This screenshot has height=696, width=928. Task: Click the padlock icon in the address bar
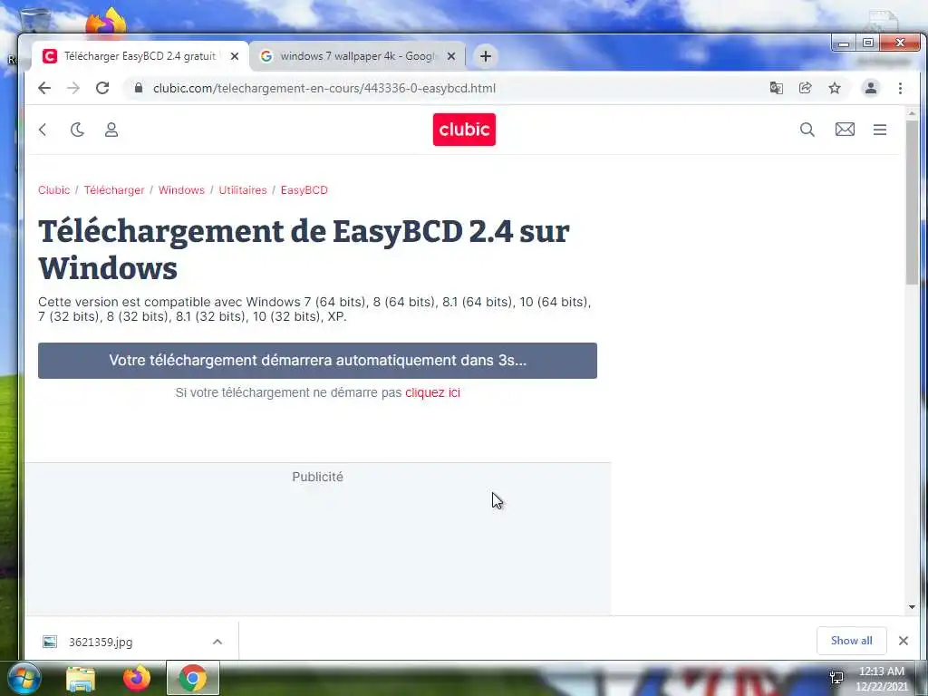139,88
